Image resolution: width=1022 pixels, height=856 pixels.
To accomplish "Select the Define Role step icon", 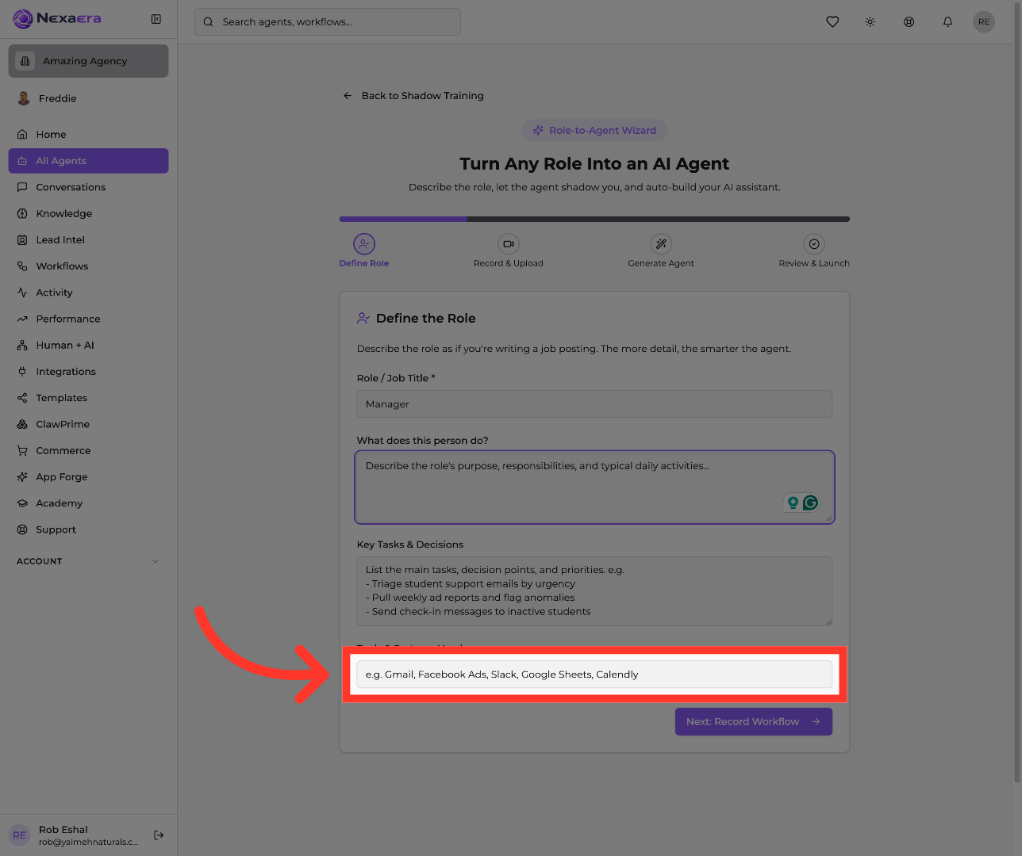I will pyautogui.click(x=364, y=244).
